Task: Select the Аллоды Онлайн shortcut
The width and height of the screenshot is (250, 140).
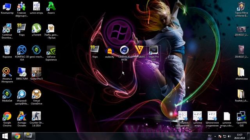Action: coord(22,119)
